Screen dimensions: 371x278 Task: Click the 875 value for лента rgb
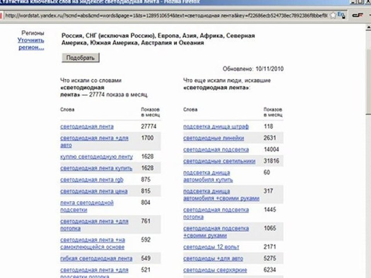pyautogui.click(x=146, y=180)
